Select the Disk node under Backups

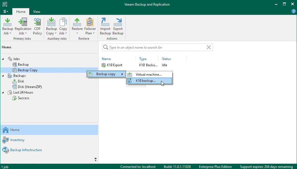pyautogui.click(x=21, y=81)
